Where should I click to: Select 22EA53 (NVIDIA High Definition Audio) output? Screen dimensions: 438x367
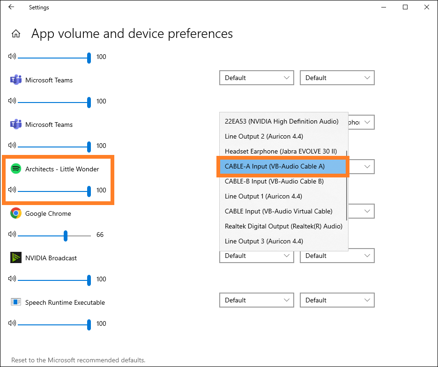tap(282, 121)
